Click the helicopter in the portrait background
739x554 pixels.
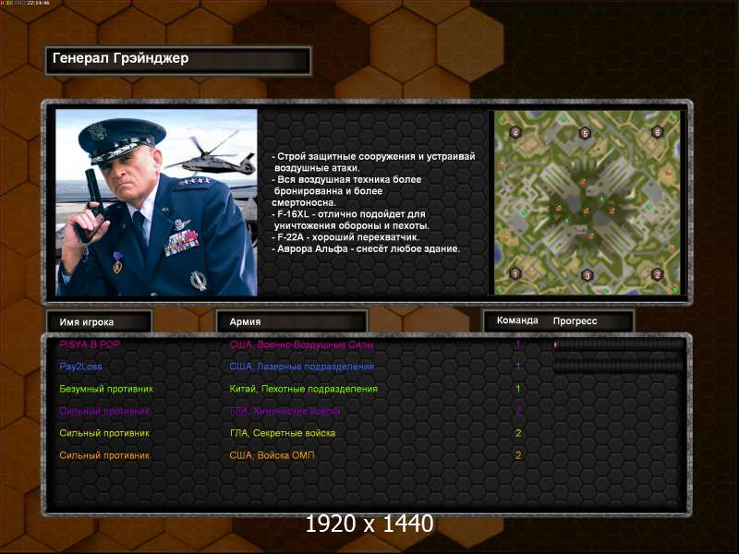214,156
